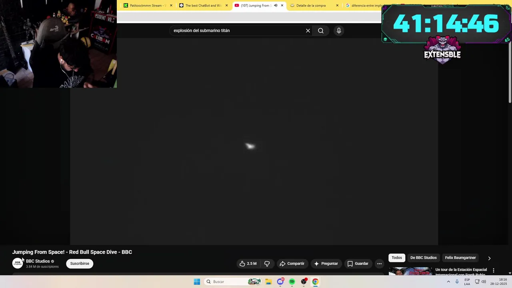The height and width of the screenshot is (288, 512).
Task: Open ISS tour recommended video thumbnail
Action: [x=410, y=272]
